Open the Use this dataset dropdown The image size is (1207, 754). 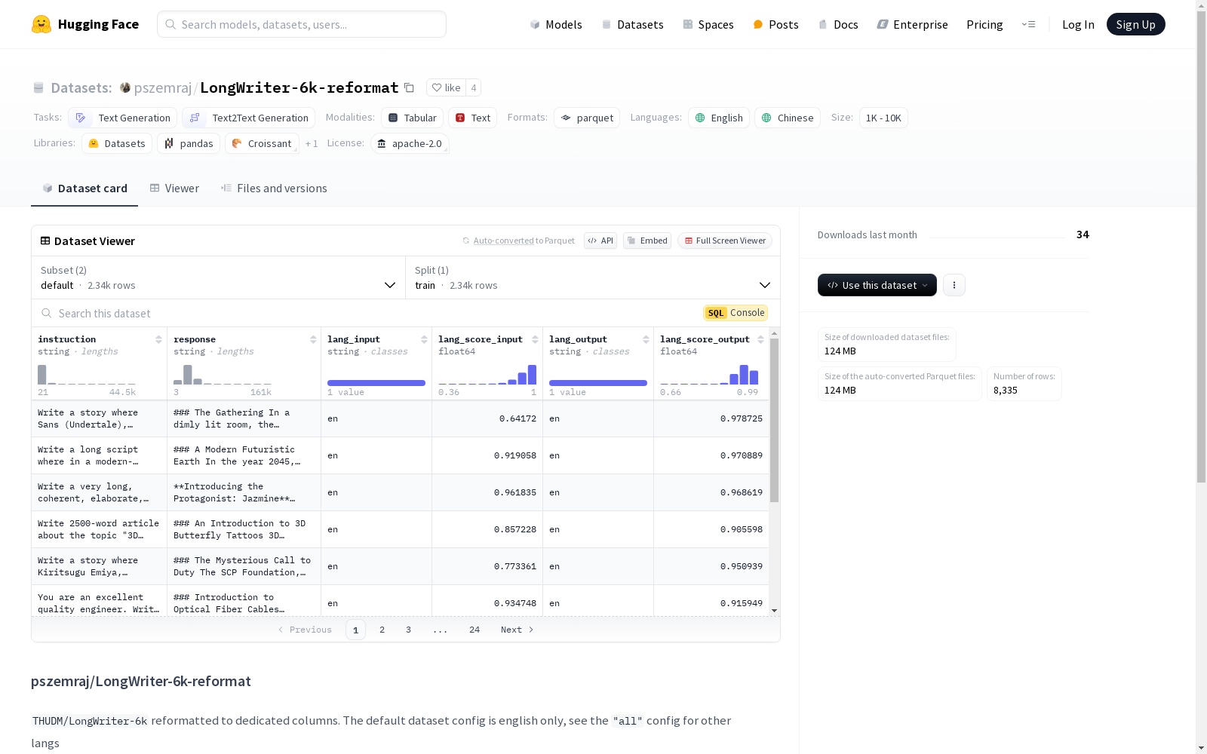tap(877, 285)
